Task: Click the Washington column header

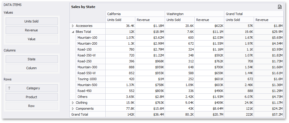Action: tap(175, 14)
